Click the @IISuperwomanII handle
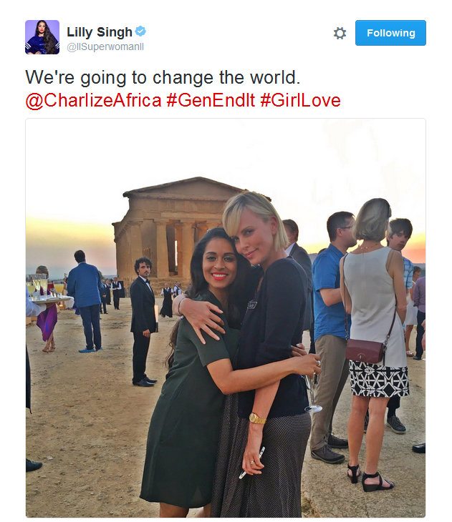This screenshot has height=522, width=452. [105, 47]
